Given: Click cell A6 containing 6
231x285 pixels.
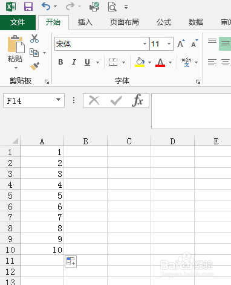Looking at the screenshot, I should 42,207.
